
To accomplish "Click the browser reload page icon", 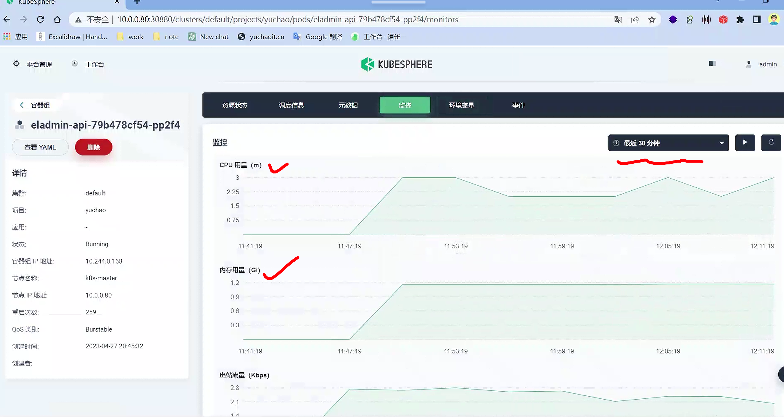I will [x=41, y=19].
